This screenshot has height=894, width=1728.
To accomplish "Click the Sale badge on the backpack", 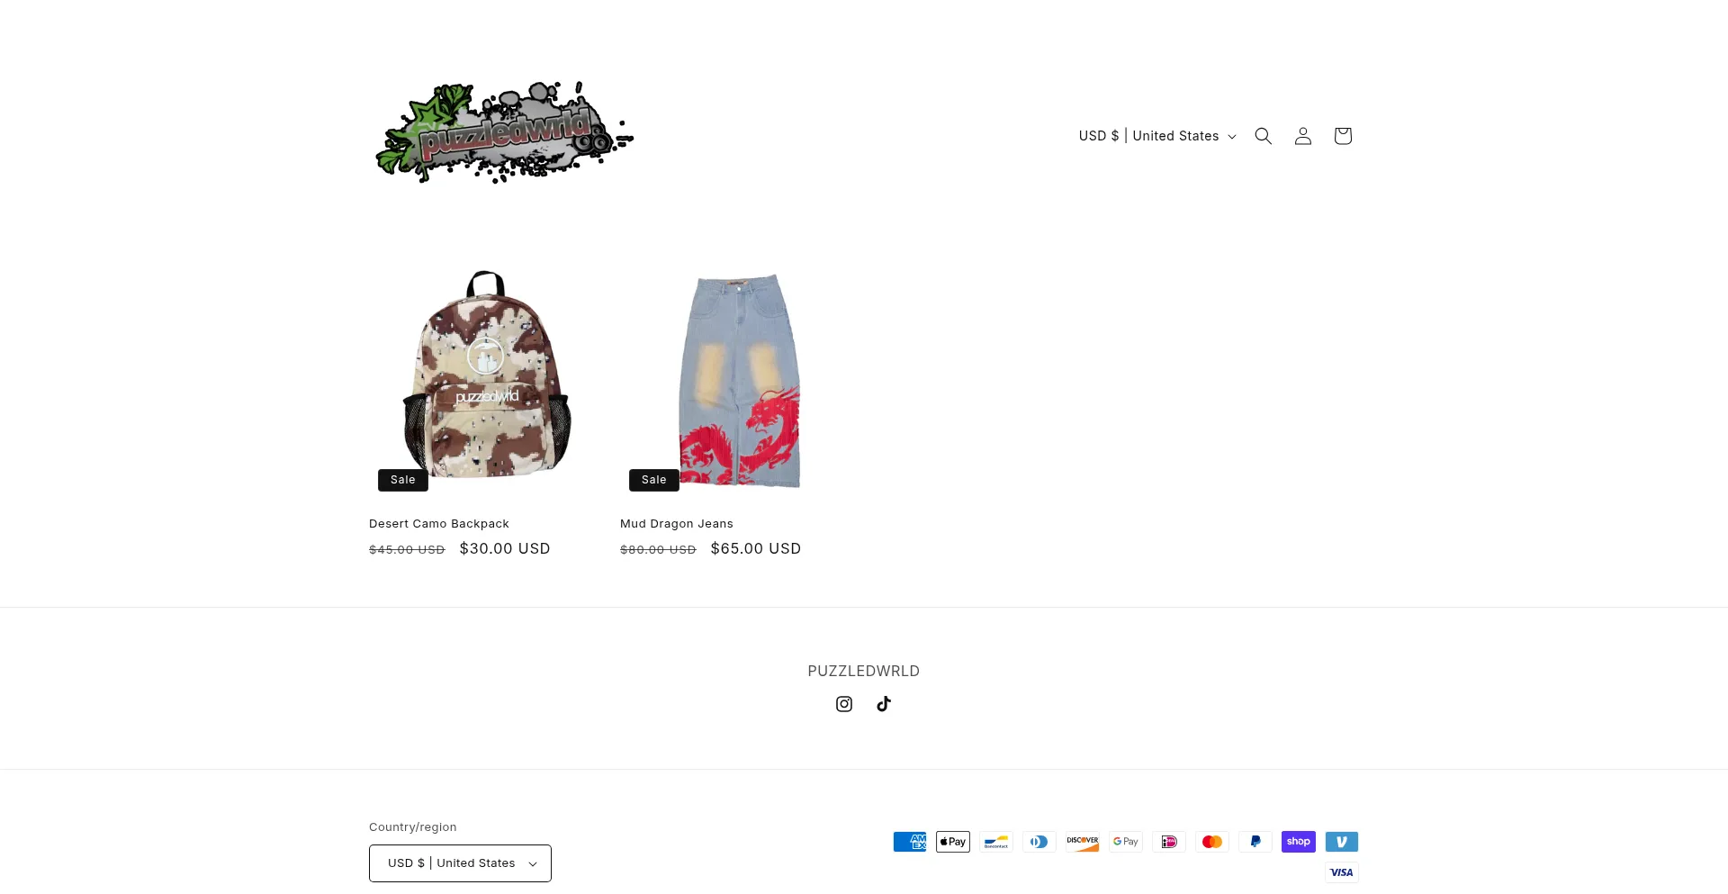I will click(x=403, y=480).
